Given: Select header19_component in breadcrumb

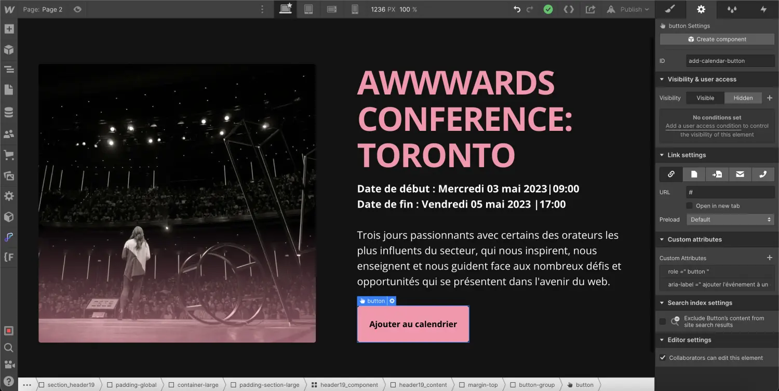Looking at the screenshot, I should click(345, 385).
